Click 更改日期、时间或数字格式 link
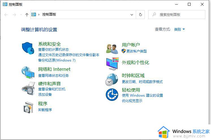The image size is (211, 140). 142,82
